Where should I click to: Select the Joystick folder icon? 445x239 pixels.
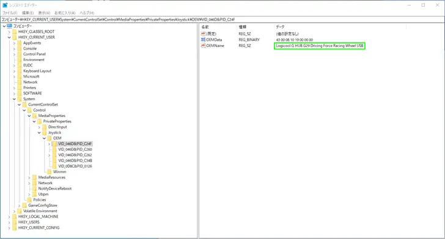tap(45, 132)
